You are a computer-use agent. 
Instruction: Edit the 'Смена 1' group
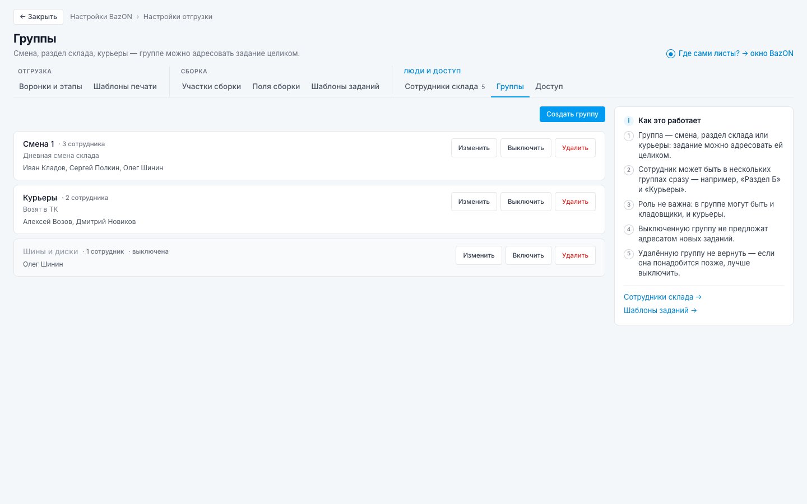tap(474, 148)
